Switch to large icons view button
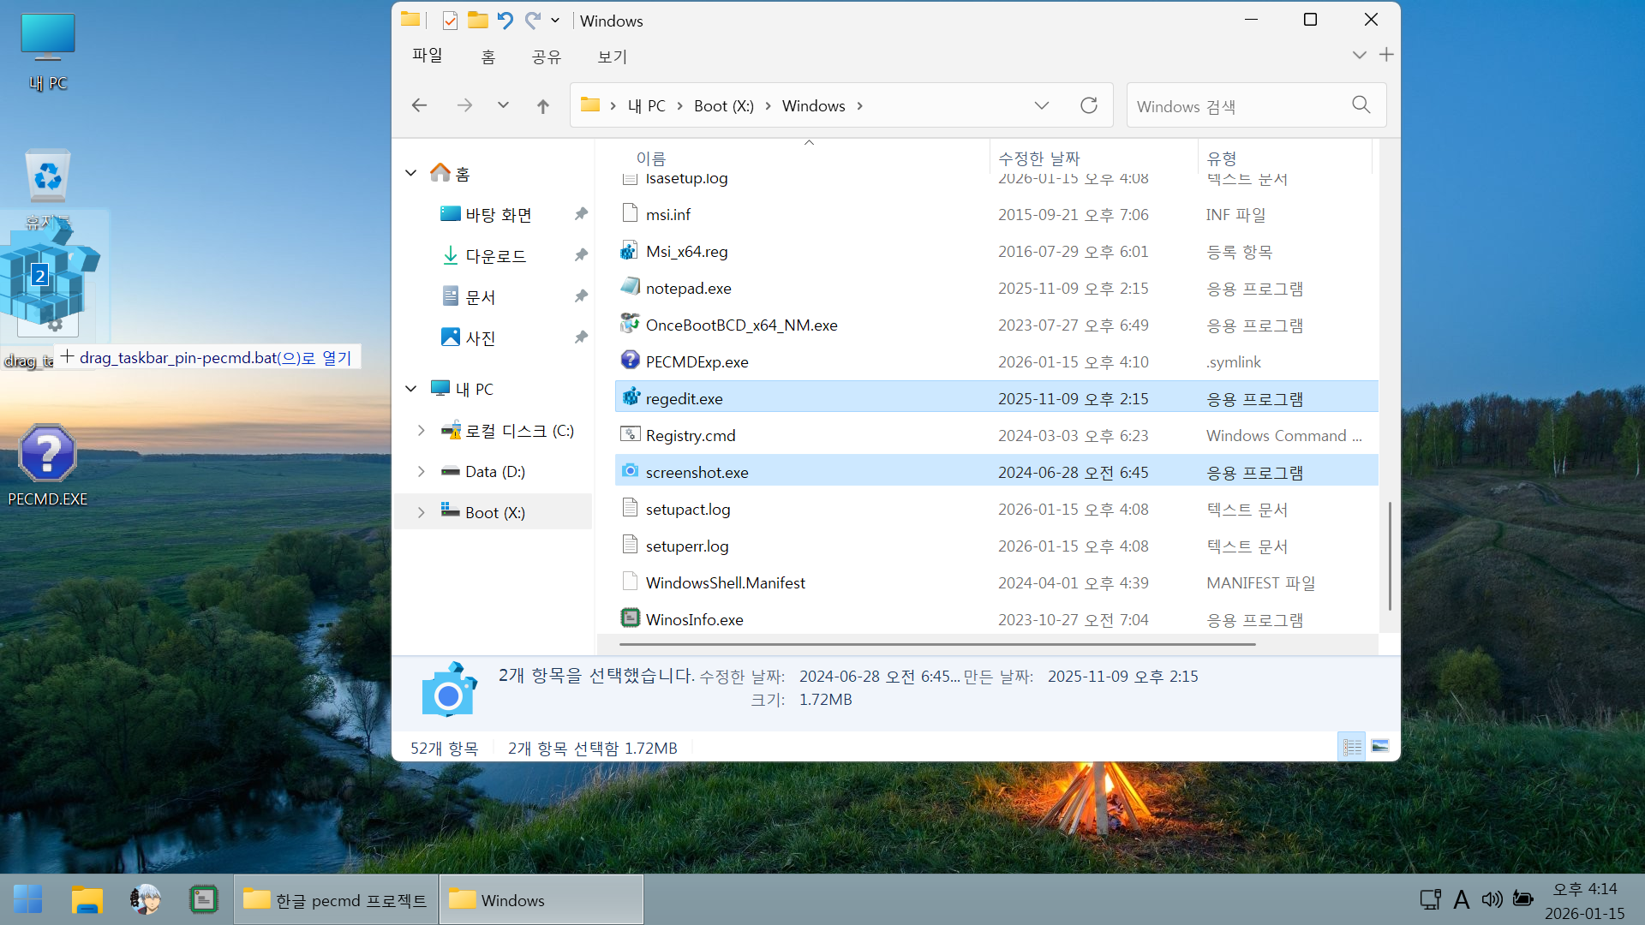Image resolution: width=1645 pixels, height=925 pixels. pyautogui.click(x=1379, y=747)
